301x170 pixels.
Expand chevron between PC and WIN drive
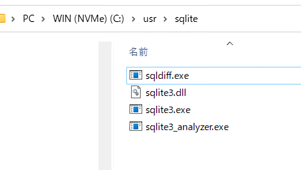(x=44, y=19)
